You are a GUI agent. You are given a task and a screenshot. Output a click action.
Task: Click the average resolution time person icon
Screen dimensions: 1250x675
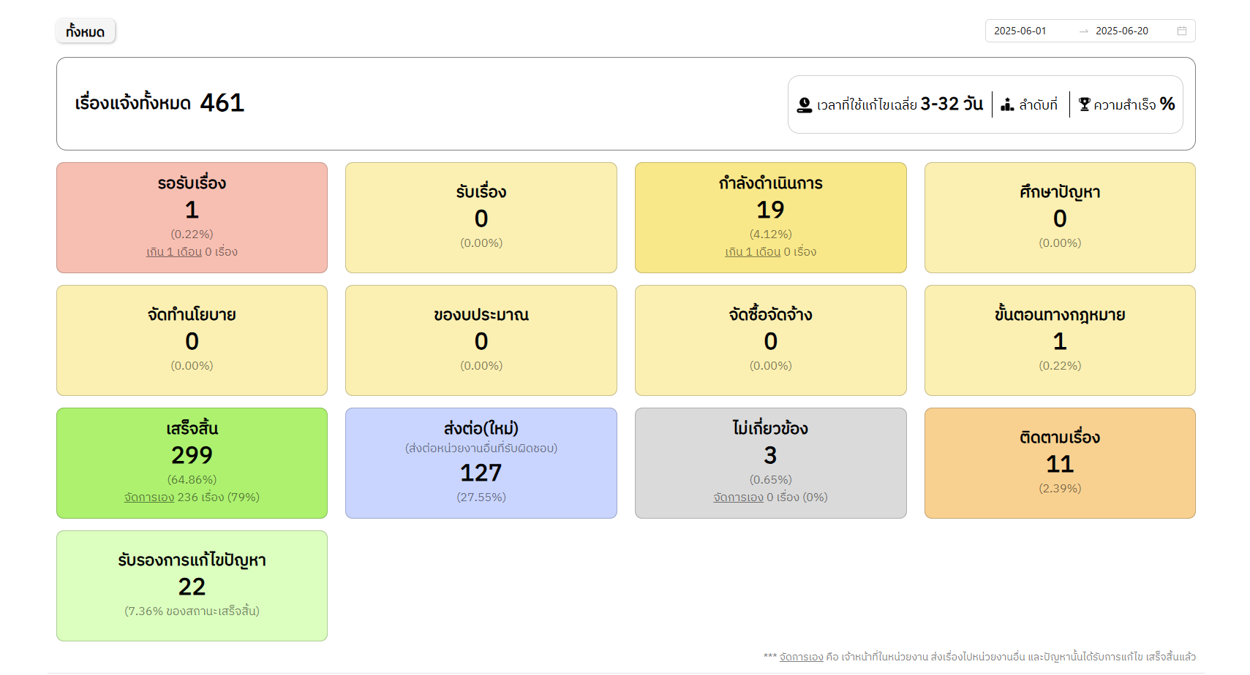(805, 105)
